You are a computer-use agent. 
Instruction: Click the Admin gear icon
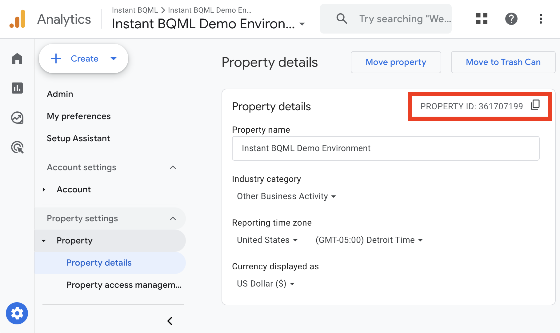[17, 313]
